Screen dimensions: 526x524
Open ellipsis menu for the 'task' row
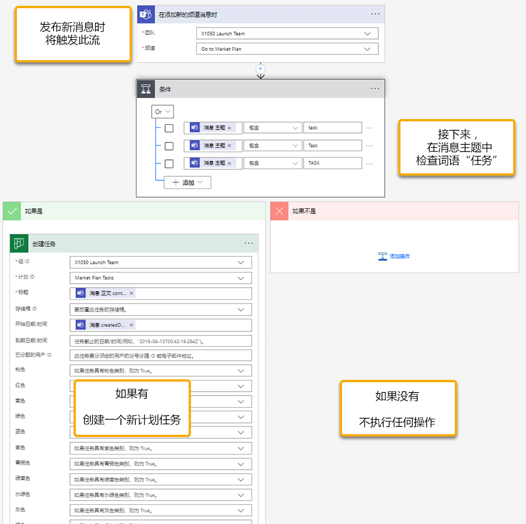pyautogui.click(x=370, y=128)
